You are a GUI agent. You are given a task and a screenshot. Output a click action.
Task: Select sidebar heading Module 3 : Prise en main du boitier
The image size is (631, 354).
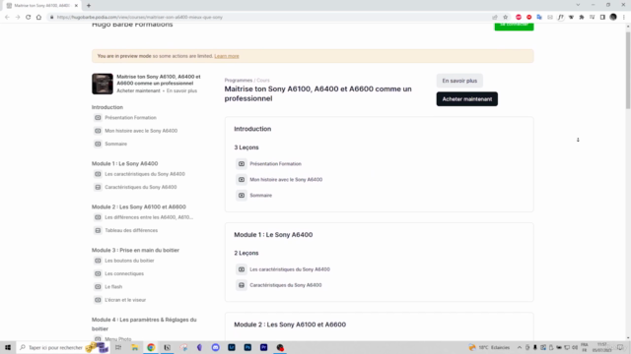click(x=135, y=250)
